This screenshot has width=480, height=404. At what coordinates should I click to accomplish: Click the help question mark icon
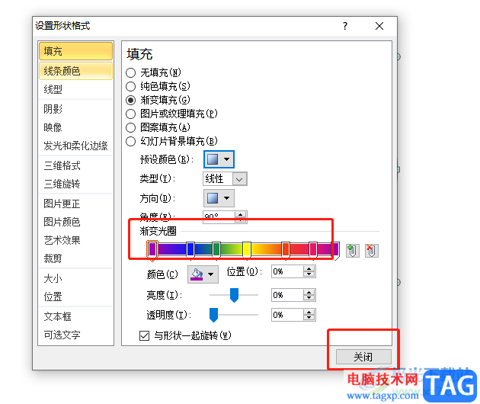coord(345,26)
